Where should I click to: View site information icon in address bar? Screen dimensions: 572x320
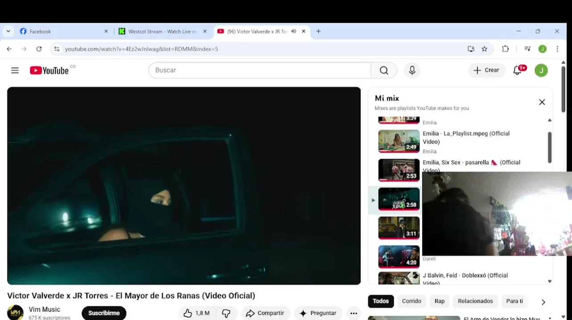(x=57, y=49)
